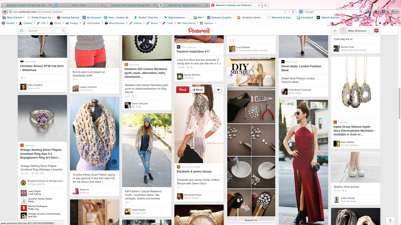401x225 pixels.
Task: Open the Pinterest categories hamburger menu
Action: pos(22,30)
